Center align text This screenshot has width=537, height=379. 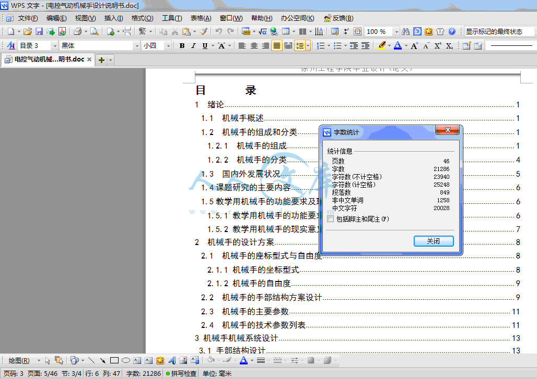point(254,45)
